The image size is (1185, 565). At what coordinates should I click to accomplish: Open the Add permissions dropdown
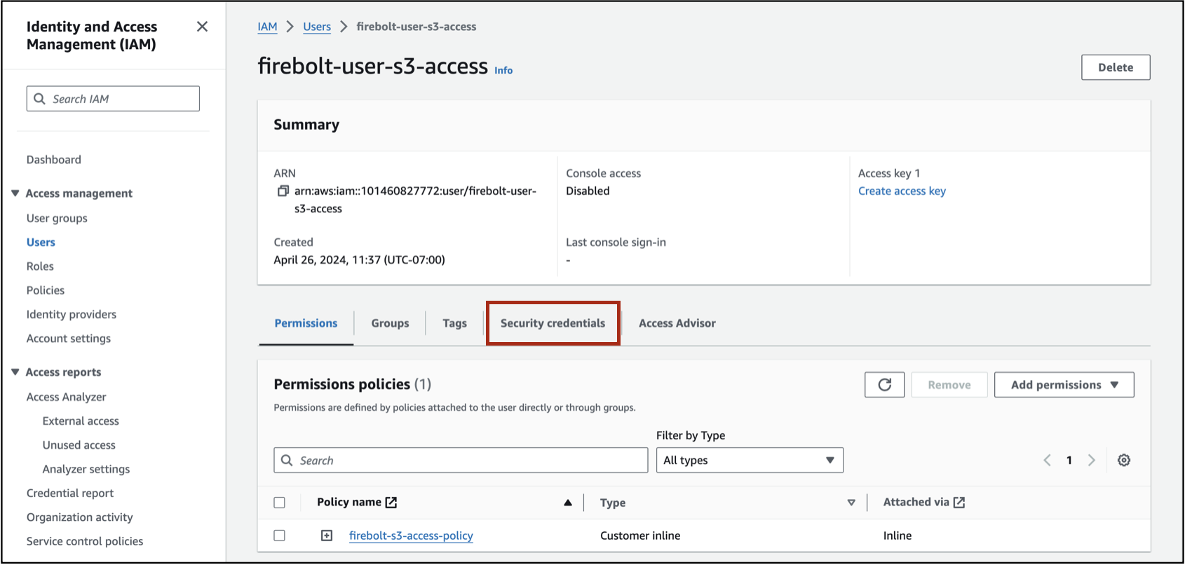coord(1064,385)
